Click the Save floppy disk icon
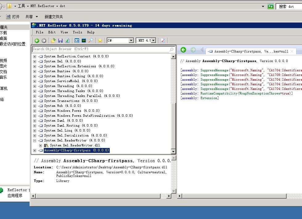 (60, 40)
